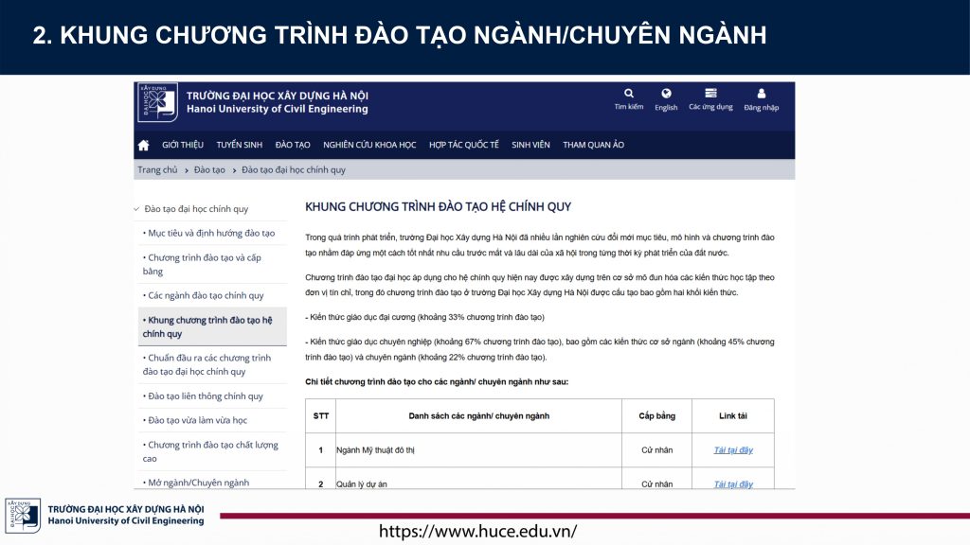Open the GIỚI THIỆU menu
Image resolution: width=970 pixels, height=545 pixels.
click(x=183, y=145)
